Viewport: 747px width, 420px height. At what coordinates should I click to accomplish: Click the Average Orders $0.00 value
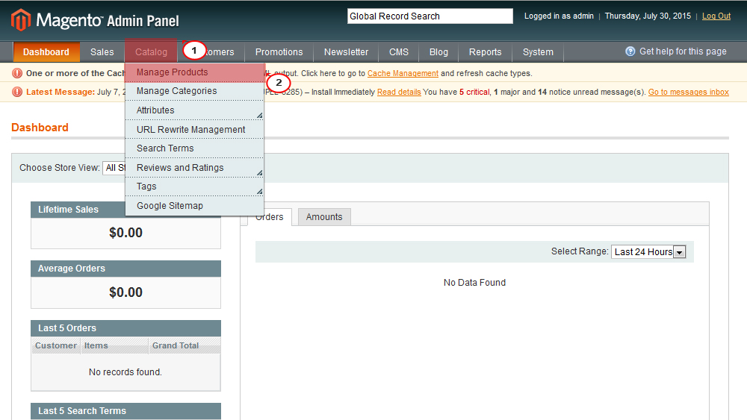[125, 292]
